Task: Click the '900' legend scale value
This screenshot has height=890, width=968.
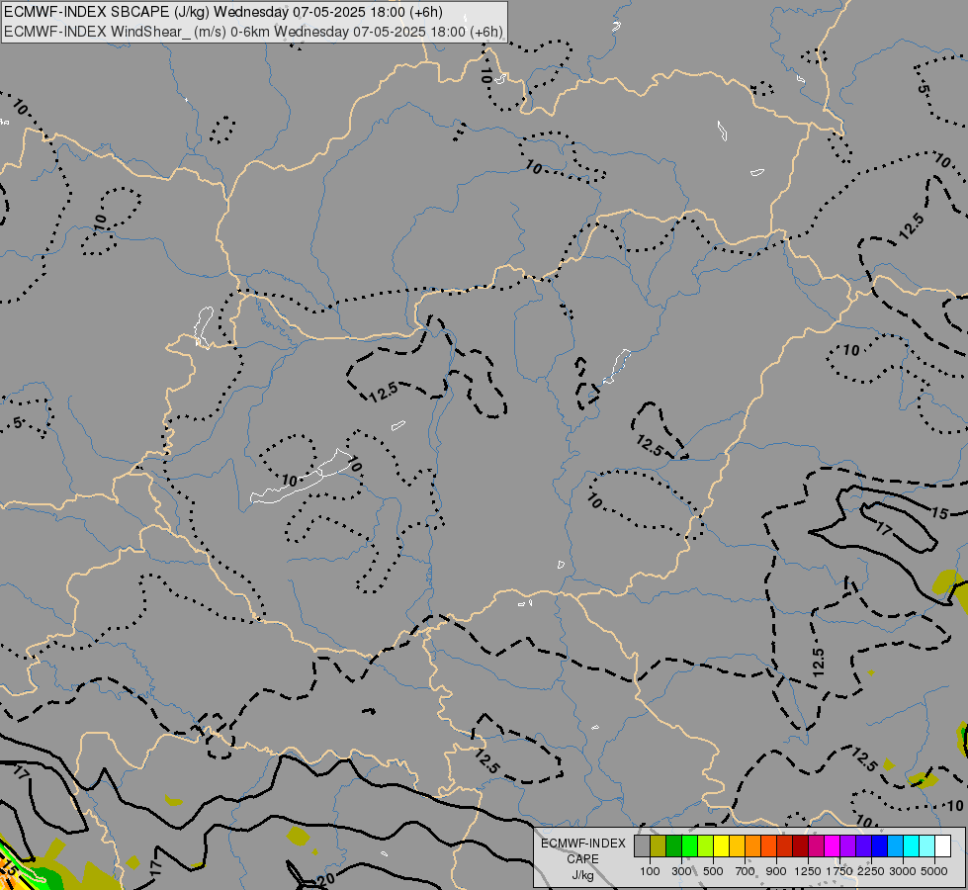Action: 776,871
